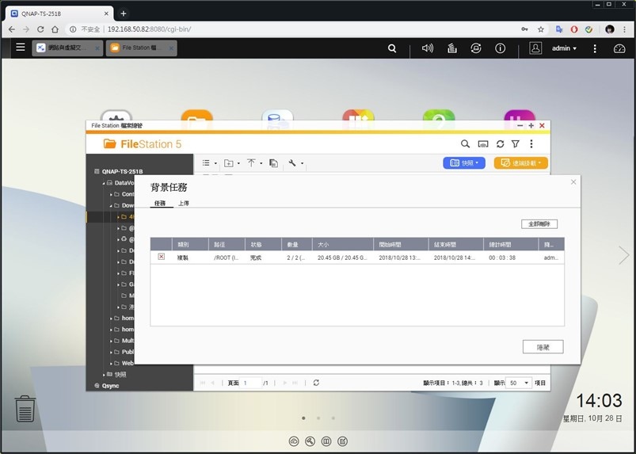
Task: Open the desktop recycle bin icon
Action: [25, 409]
